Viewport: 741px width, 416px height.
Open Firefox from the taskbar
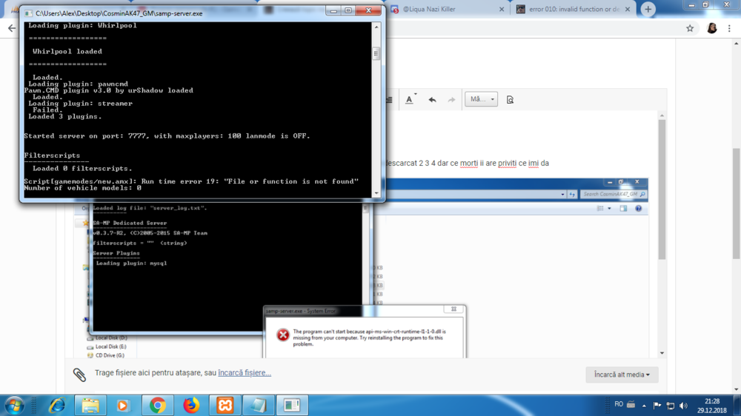(191, 405)
